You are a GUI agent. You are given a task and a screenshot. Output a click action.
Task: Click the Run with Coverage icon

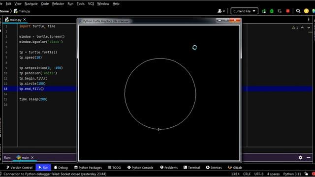point(280,11)
